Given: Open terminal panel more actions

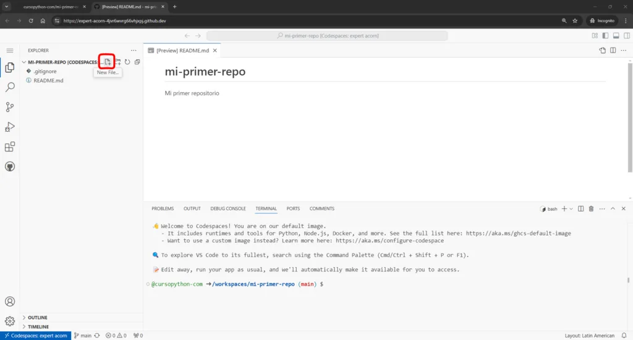Looking at the screenshot, I should [602, 209].
